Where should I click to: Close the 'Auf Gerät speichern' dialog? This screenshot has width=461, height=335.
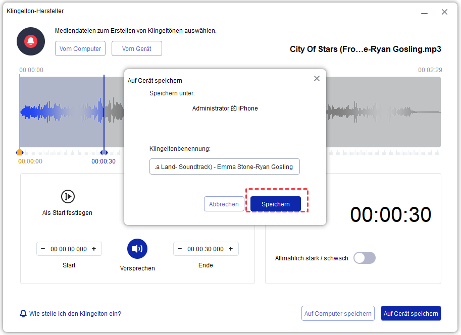(317, 78)
